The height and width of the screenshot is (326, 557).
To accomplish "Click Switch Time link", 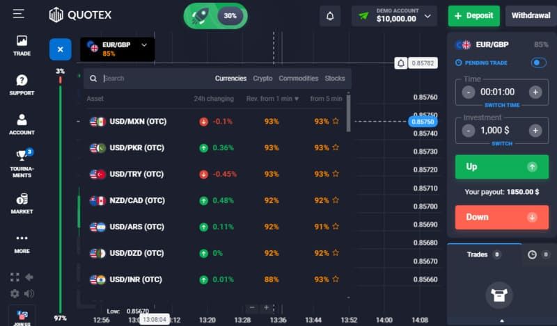I will pos(501,106).
